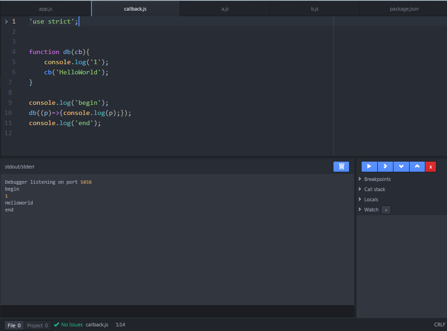Click the Continue debugger button
447x331 pixels.
tap(369, 166)
